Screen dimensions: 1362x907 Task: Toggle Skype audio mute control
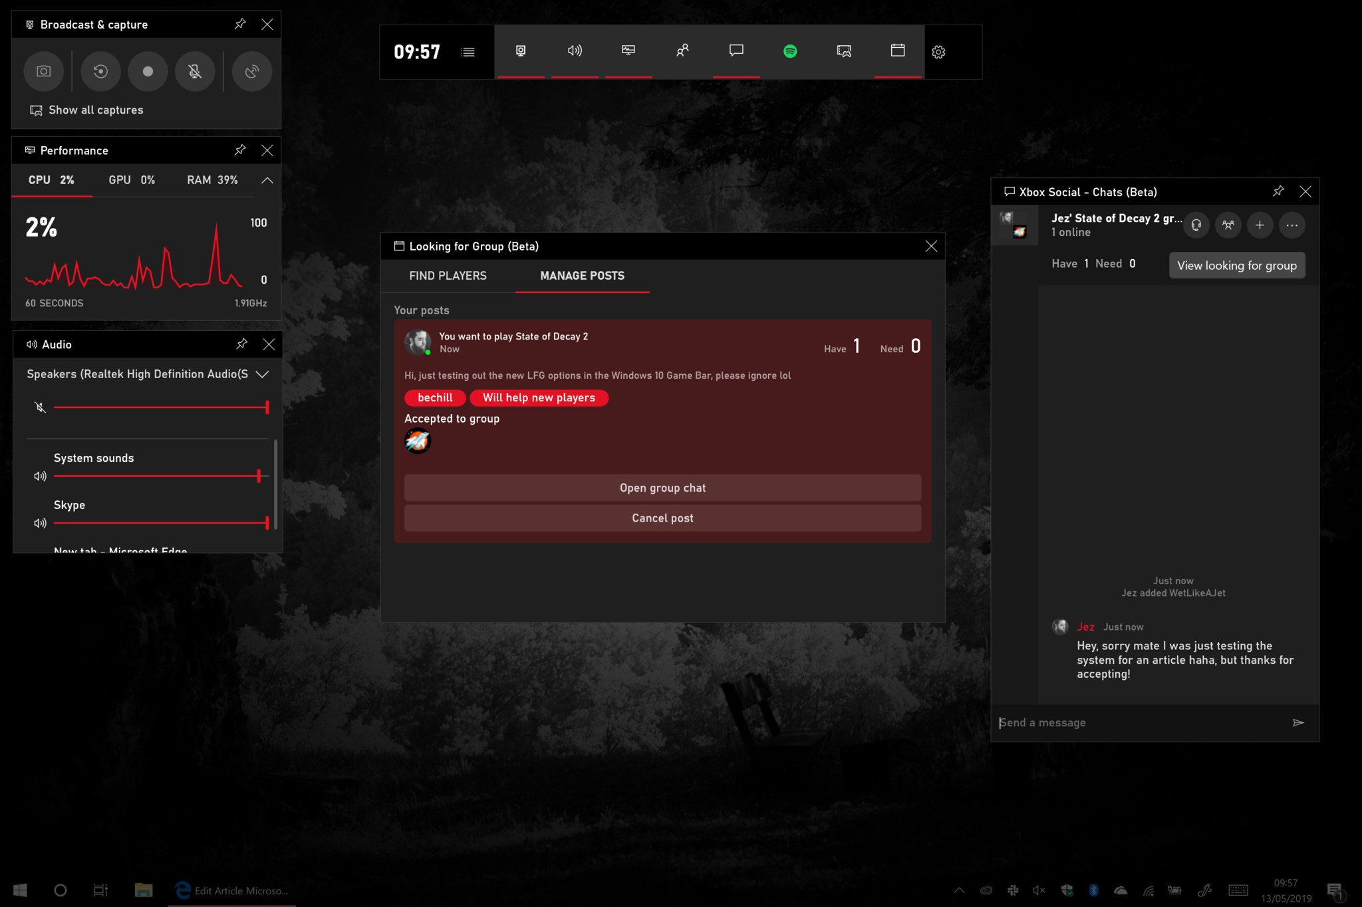pyautogui.click(x=39, y=522)
